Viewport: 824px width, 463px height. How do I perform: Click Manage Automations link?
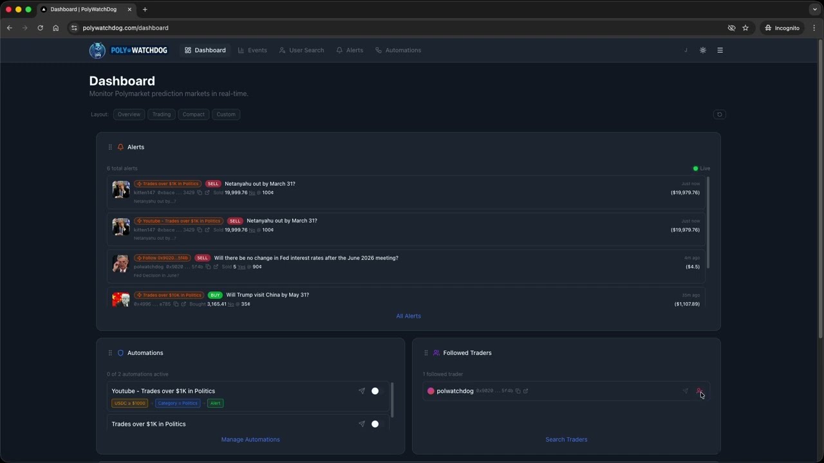250,440
